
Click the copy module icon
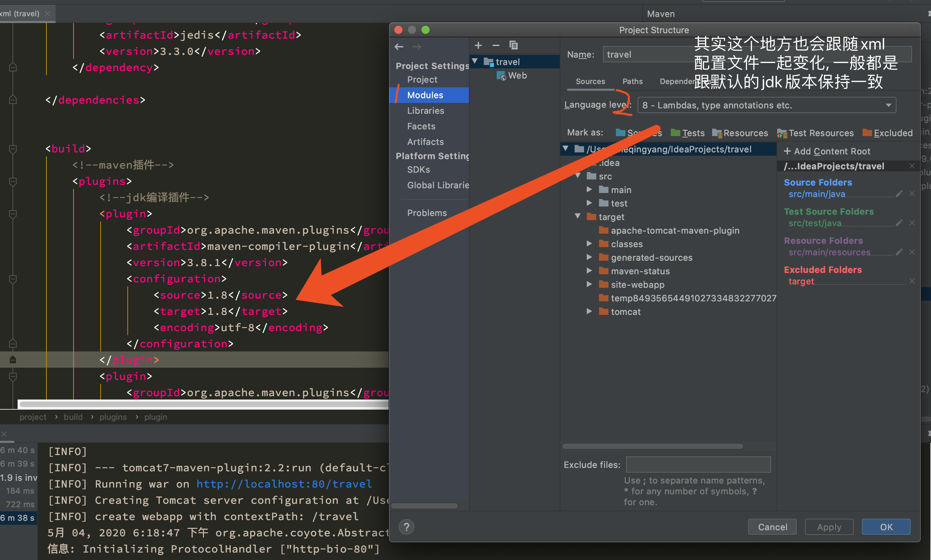514,45
